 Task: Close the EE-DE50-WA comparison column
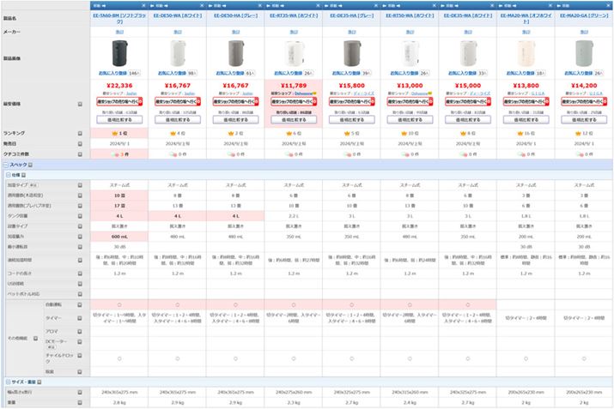pos(201,4)
